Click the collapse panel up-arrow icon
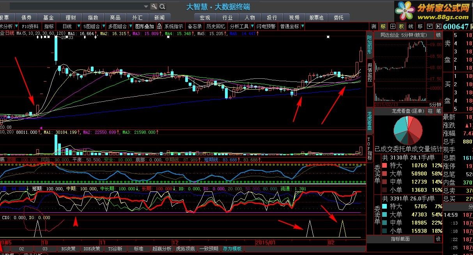The image size is (473, 255). click(429, 27)
